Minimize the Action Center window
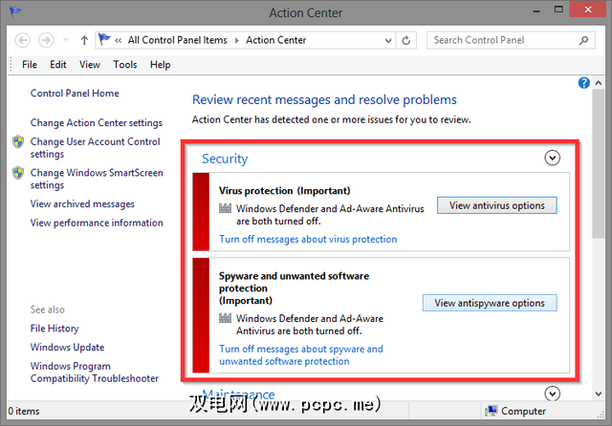Screen dimensions: 612x426 coord(536,11)
